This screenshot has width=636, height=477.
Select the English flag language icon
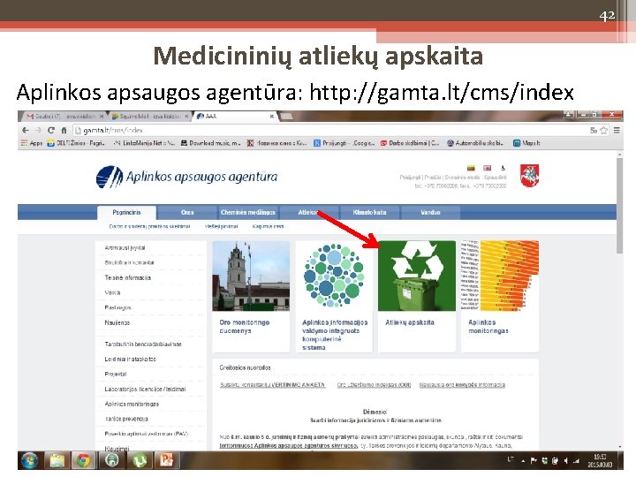(487, 168)
